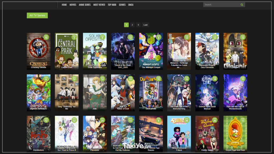Click EPS 16 badge on Immortal King
Viewport: 274px width, 154px height.
[x=187, y=79]
